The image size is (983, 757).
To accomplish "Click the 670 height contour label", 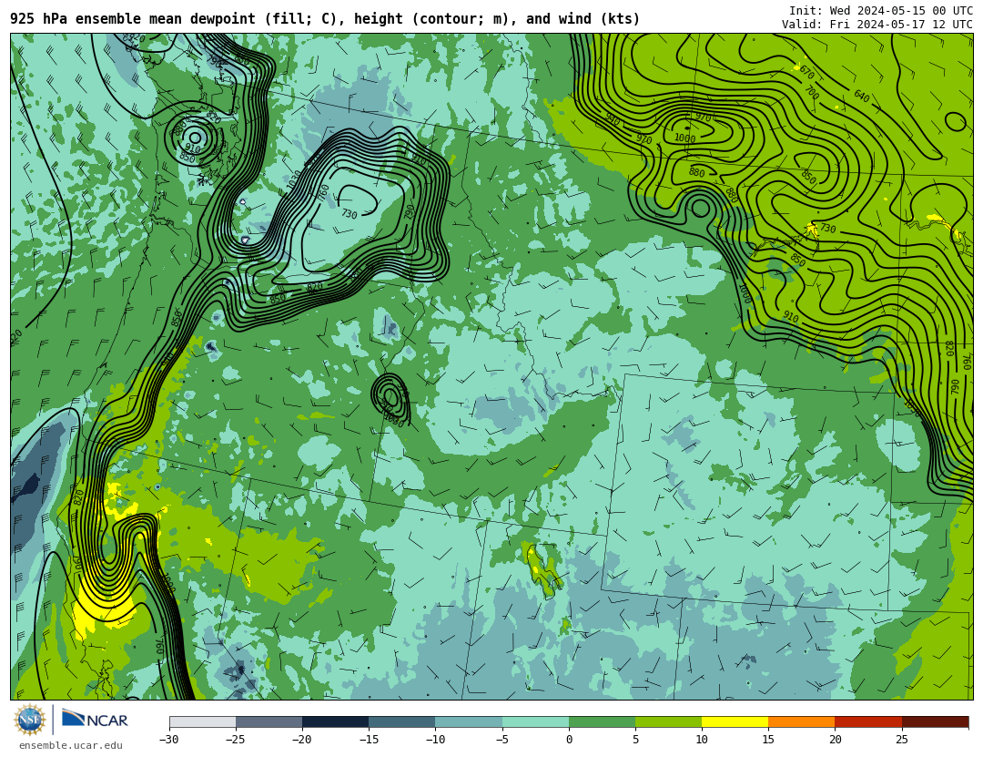I will pos(806,72).
